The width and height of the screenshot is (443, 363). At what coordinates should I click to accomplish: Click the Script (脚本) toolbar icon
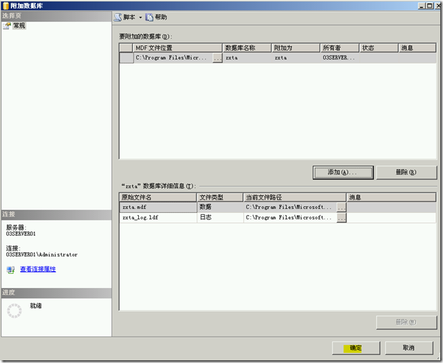point(118,17)
